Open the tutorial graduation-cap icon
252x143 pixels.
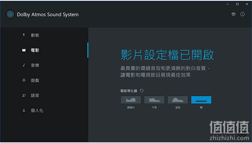[233, 14]
